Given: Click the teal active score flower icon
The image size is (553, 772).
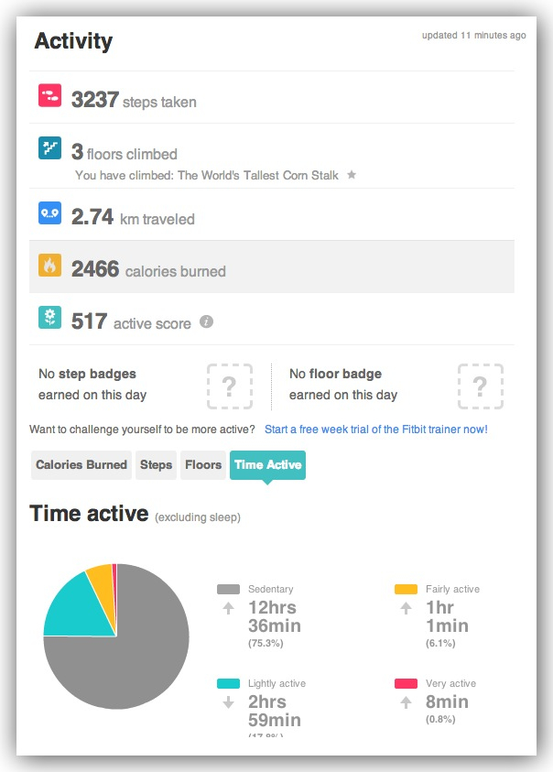Looking at the screenshot, I should click(x=50, y=318).
